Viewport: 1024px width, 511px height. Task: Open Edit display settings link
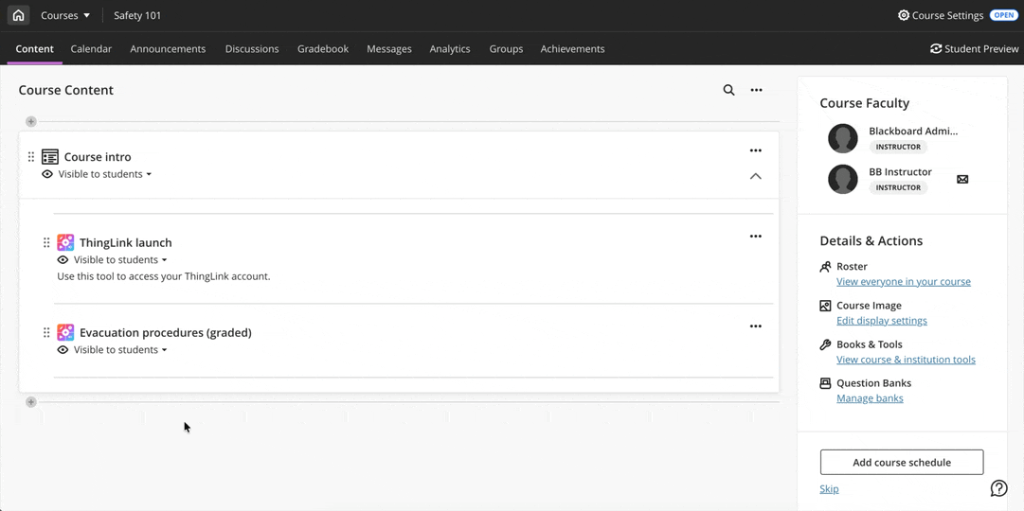click(882, 321)
